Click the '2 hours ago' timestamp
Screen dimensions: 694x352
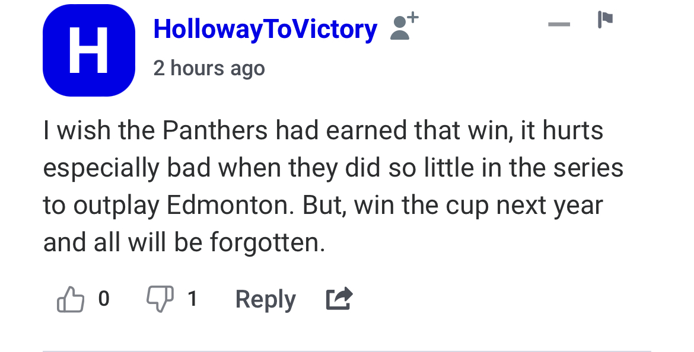point(209,68)
